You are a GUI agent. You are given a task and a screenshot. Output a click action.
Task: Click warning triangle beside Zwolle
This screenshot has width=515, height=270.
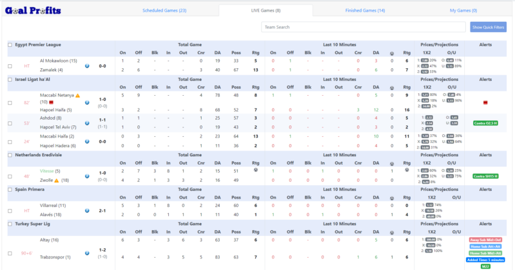tap(57, 181)
